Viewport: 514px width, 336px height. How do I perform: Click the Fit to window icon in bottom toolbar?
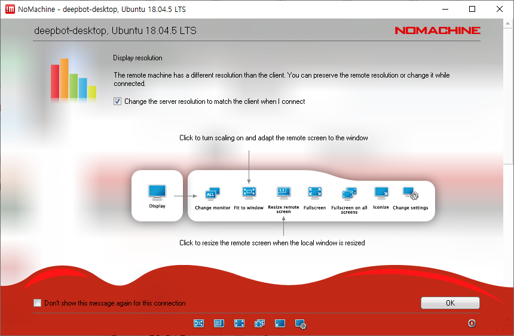click(198, 323)
